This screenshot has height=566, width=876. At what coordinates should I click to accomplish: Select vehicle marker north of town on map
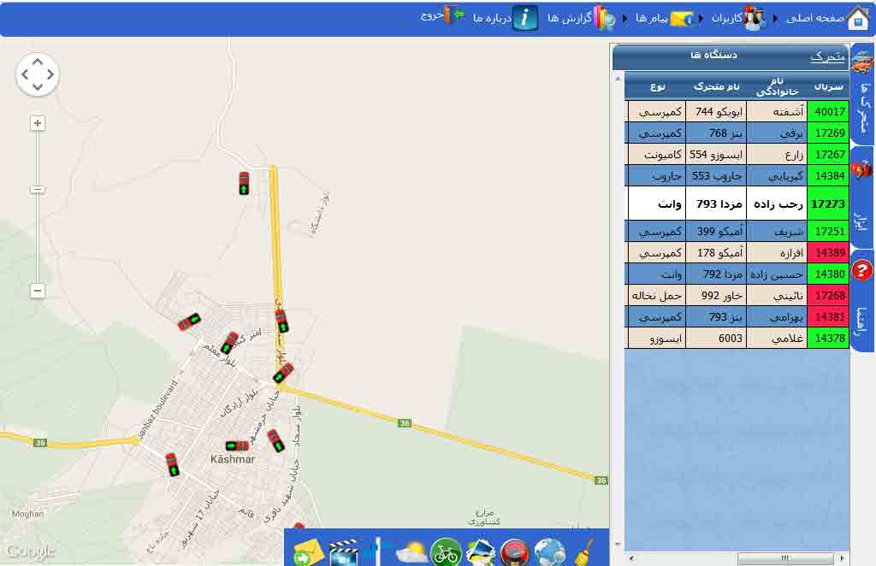[x=244, y=183]
